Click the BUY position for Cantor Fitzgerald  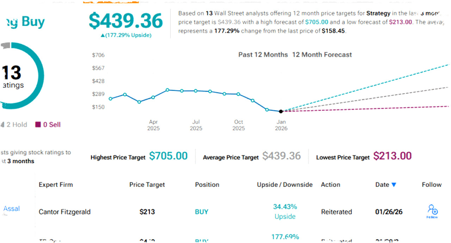(202, 212)
